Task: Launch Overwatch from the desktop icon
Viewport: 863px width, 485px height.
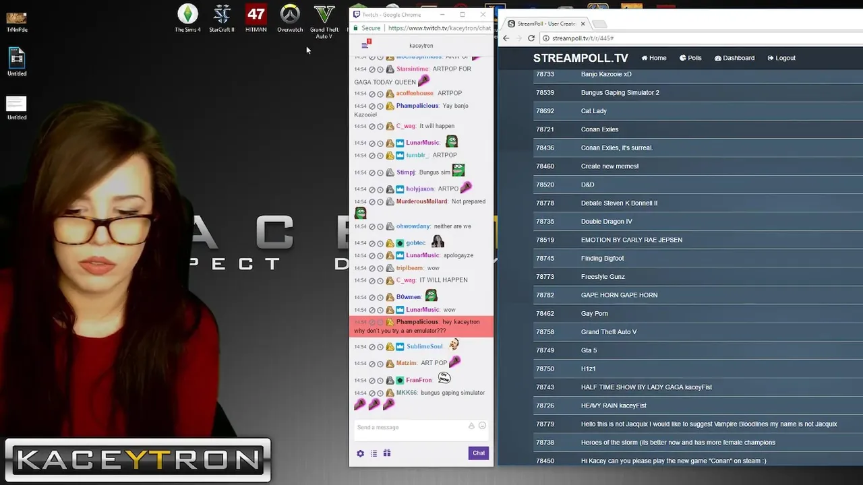Action: coord(290,18)
